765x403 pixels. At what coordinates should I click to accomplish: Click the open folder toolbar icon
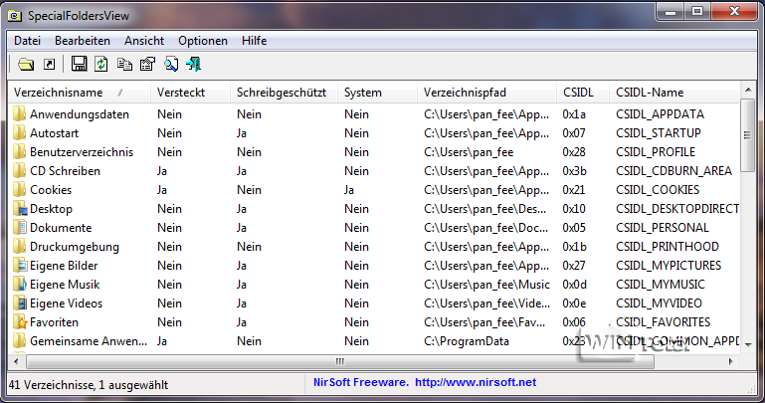[x=27, y=65]
